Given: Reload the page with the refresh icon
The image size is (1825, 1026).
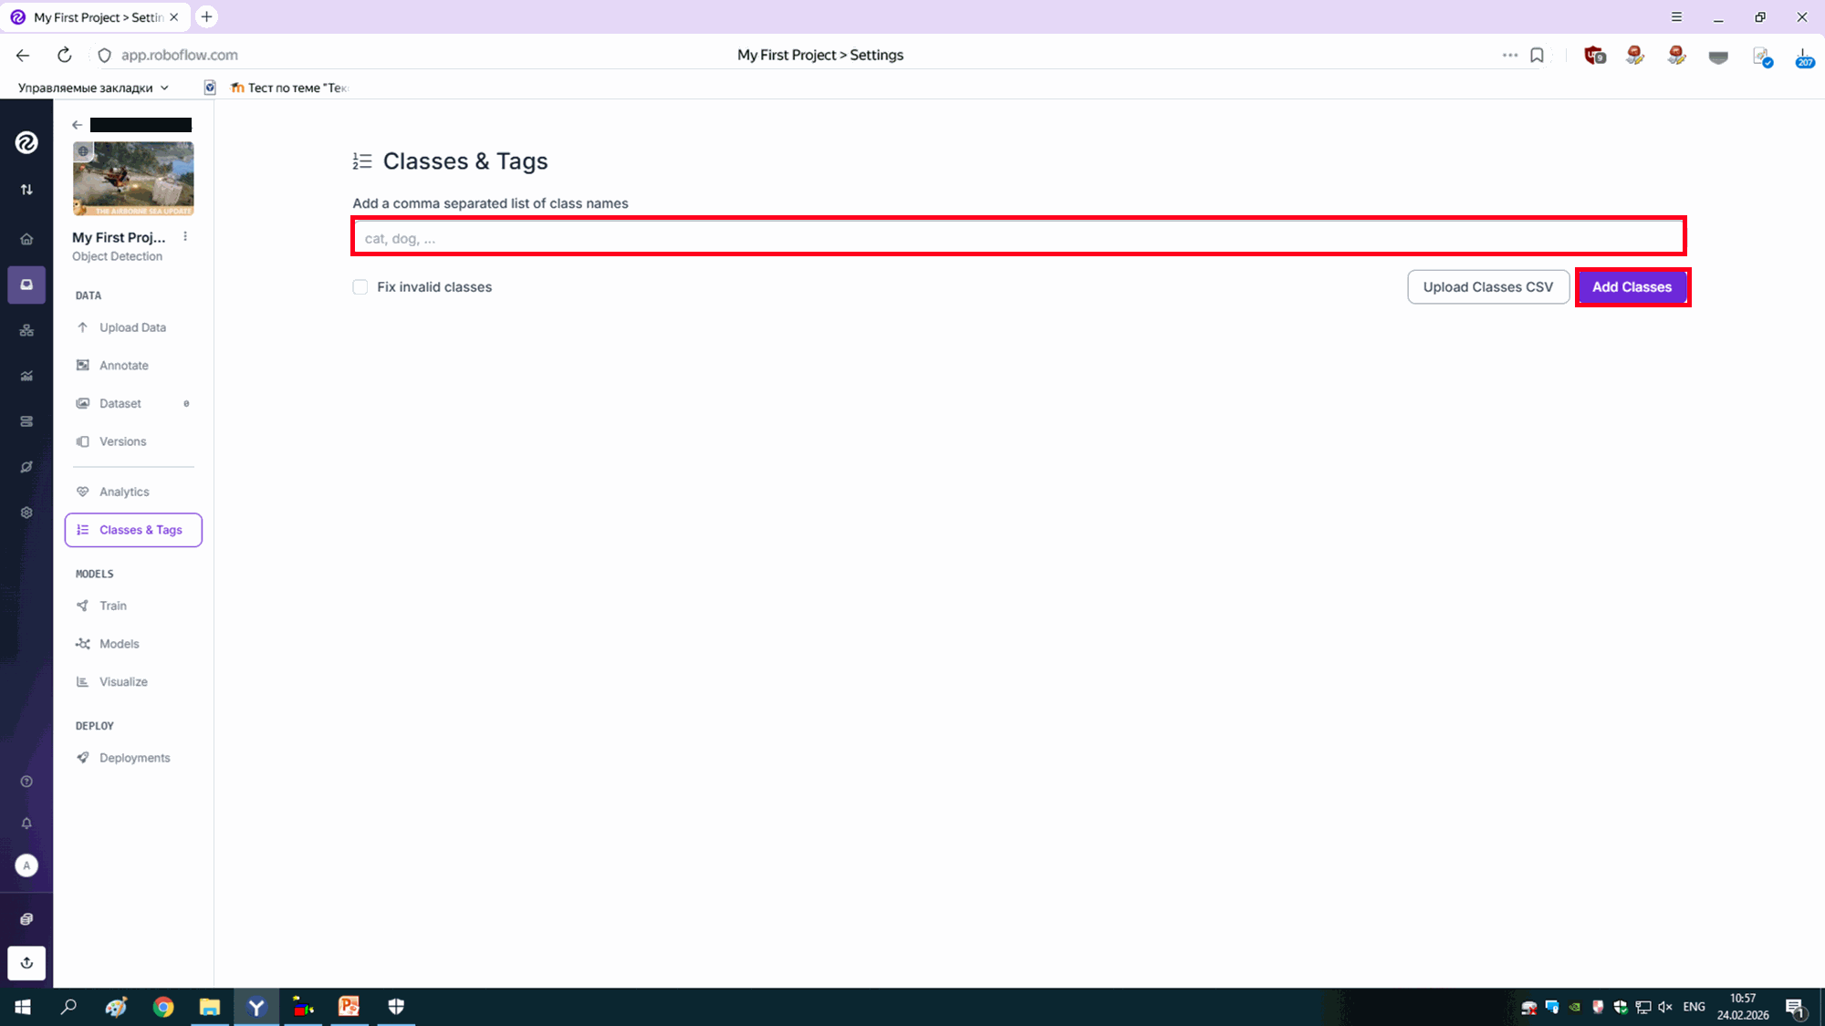Looking at the screenshot, I should coord(64,56).
